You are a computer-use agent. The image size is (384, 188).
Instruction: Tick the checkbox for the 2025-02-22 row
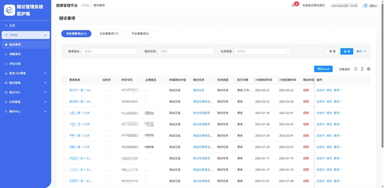[64, 101]
